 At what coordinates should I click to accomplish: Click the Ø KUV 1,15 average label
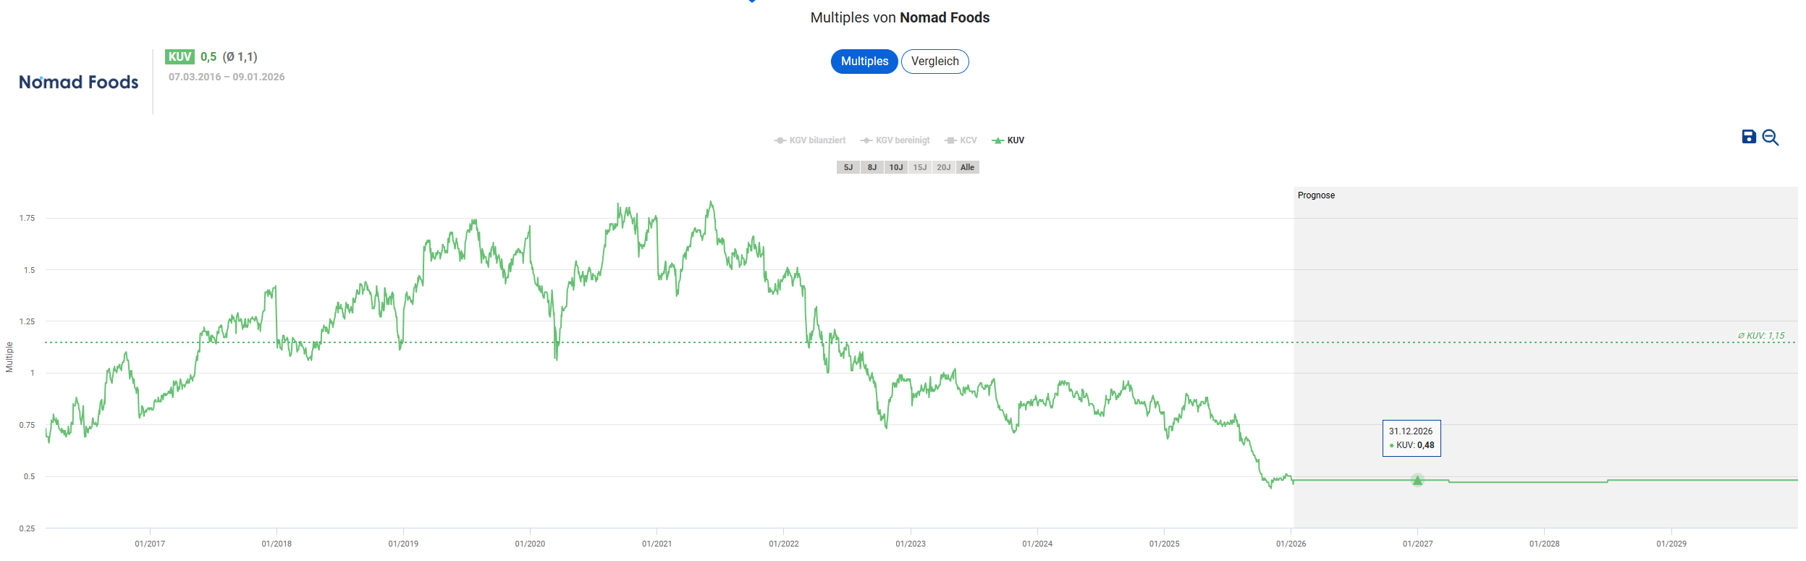point(1761,336)
